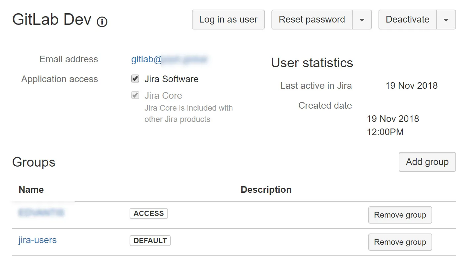Click the Jira Software label text
464x260 pixels.
coord(171,79)
